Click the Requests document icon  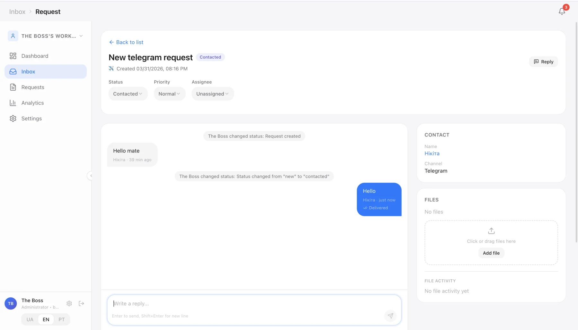13,87
